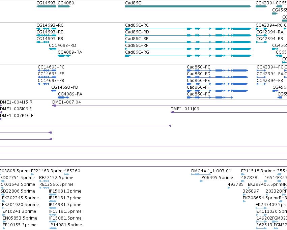Click protein label CG14693-PD
287x230 pixels.
(65, 87)
